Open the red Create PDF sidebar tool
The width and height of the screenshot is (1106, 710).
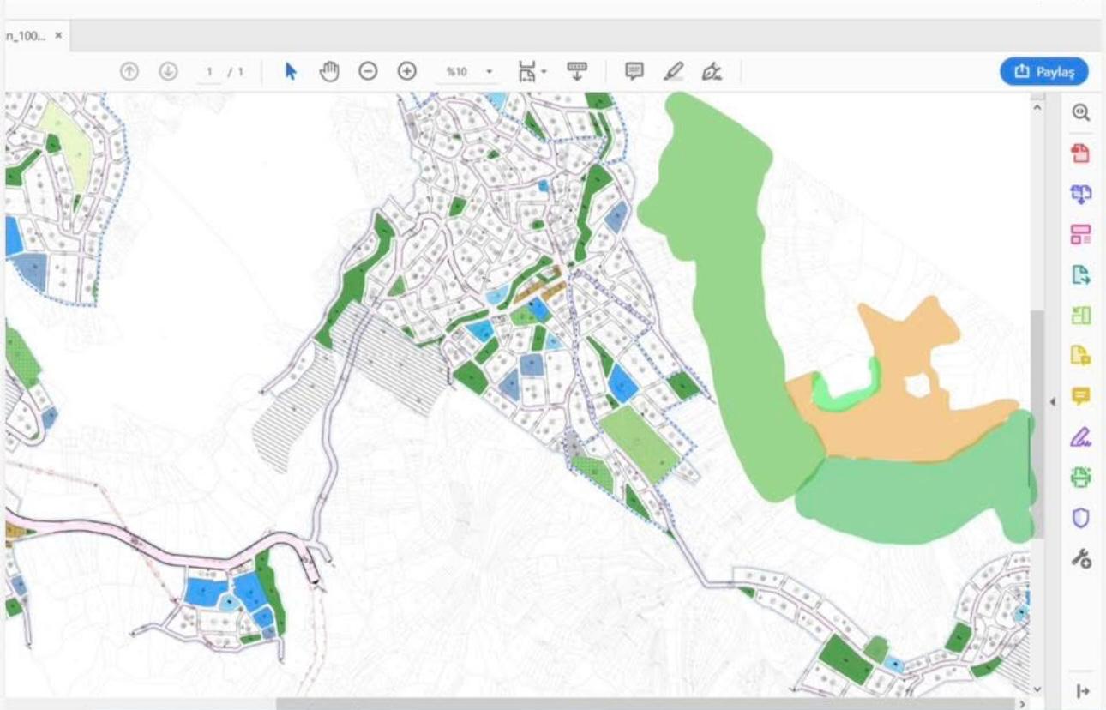[x=1081, y=154]
